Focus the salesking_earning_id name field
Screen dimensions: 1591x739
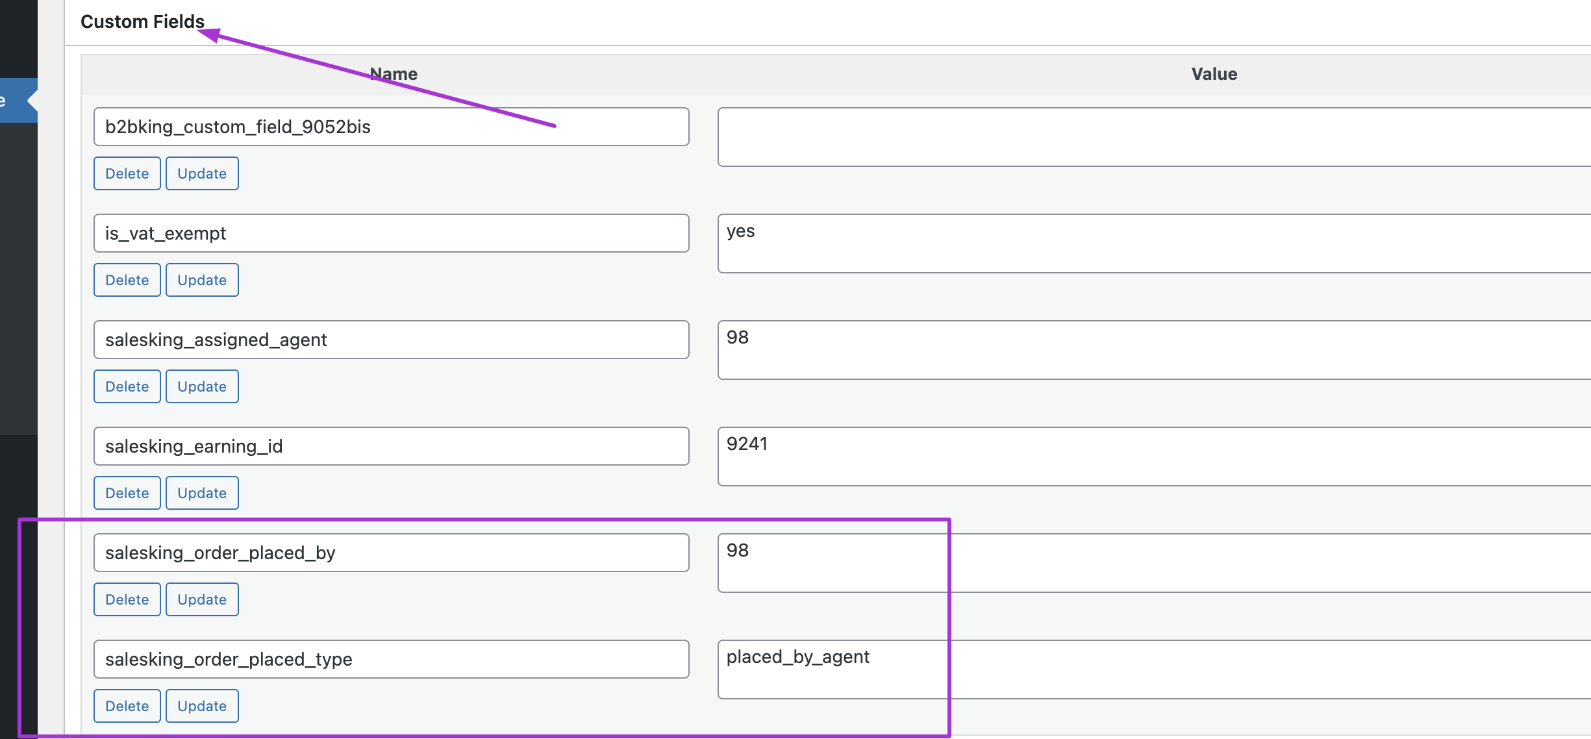[x=392, y=446]
